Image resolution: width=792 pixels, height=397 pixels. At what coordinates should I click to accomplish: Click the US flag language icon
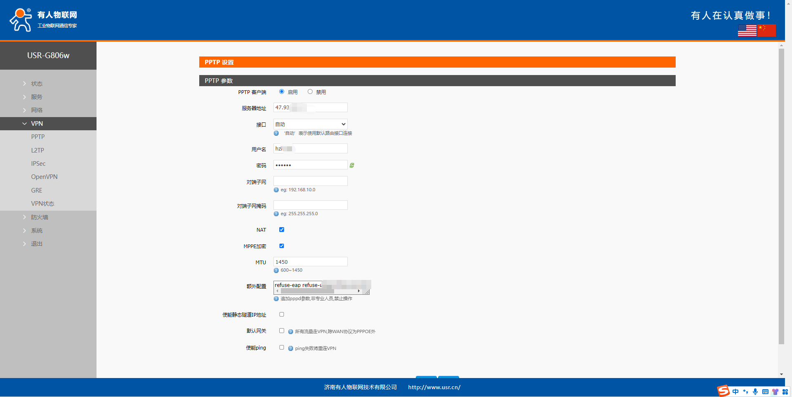747,31
